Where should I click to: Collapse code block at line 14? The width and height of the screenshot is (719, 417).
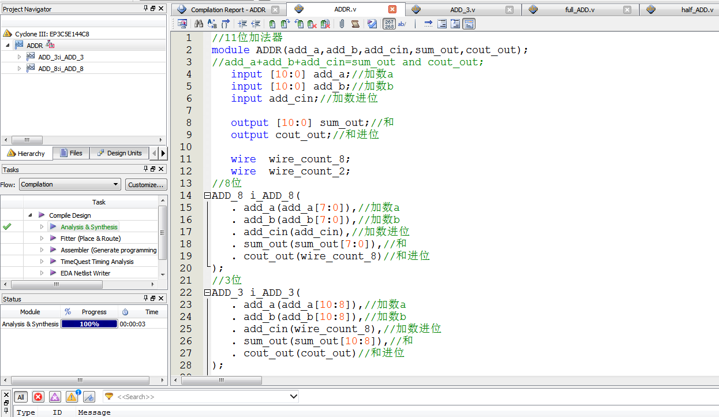[x=207, y=195]
